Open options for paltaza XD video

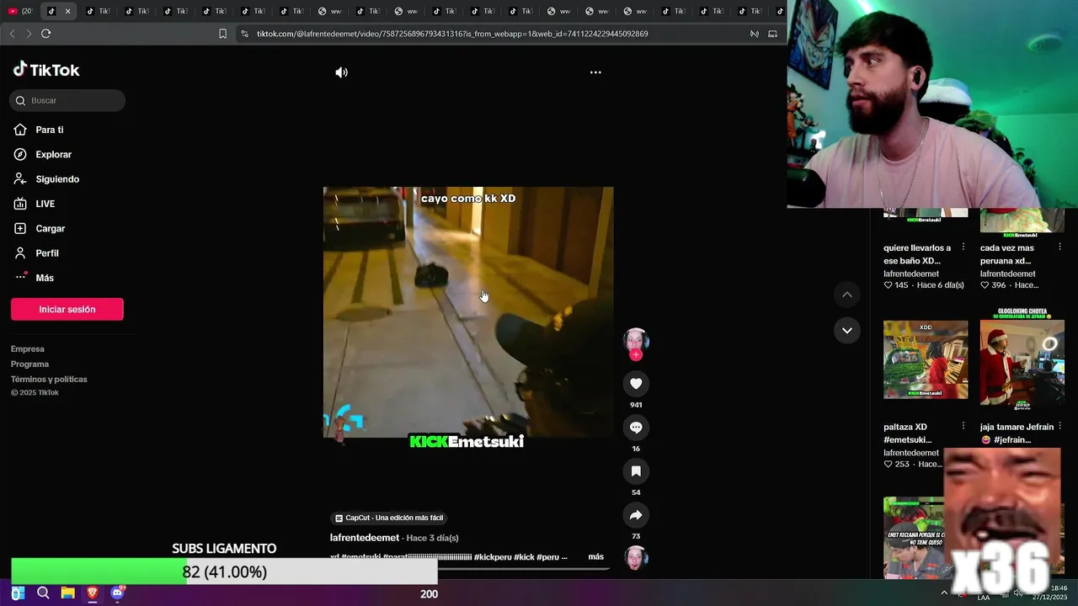click(x=963, y=427)
